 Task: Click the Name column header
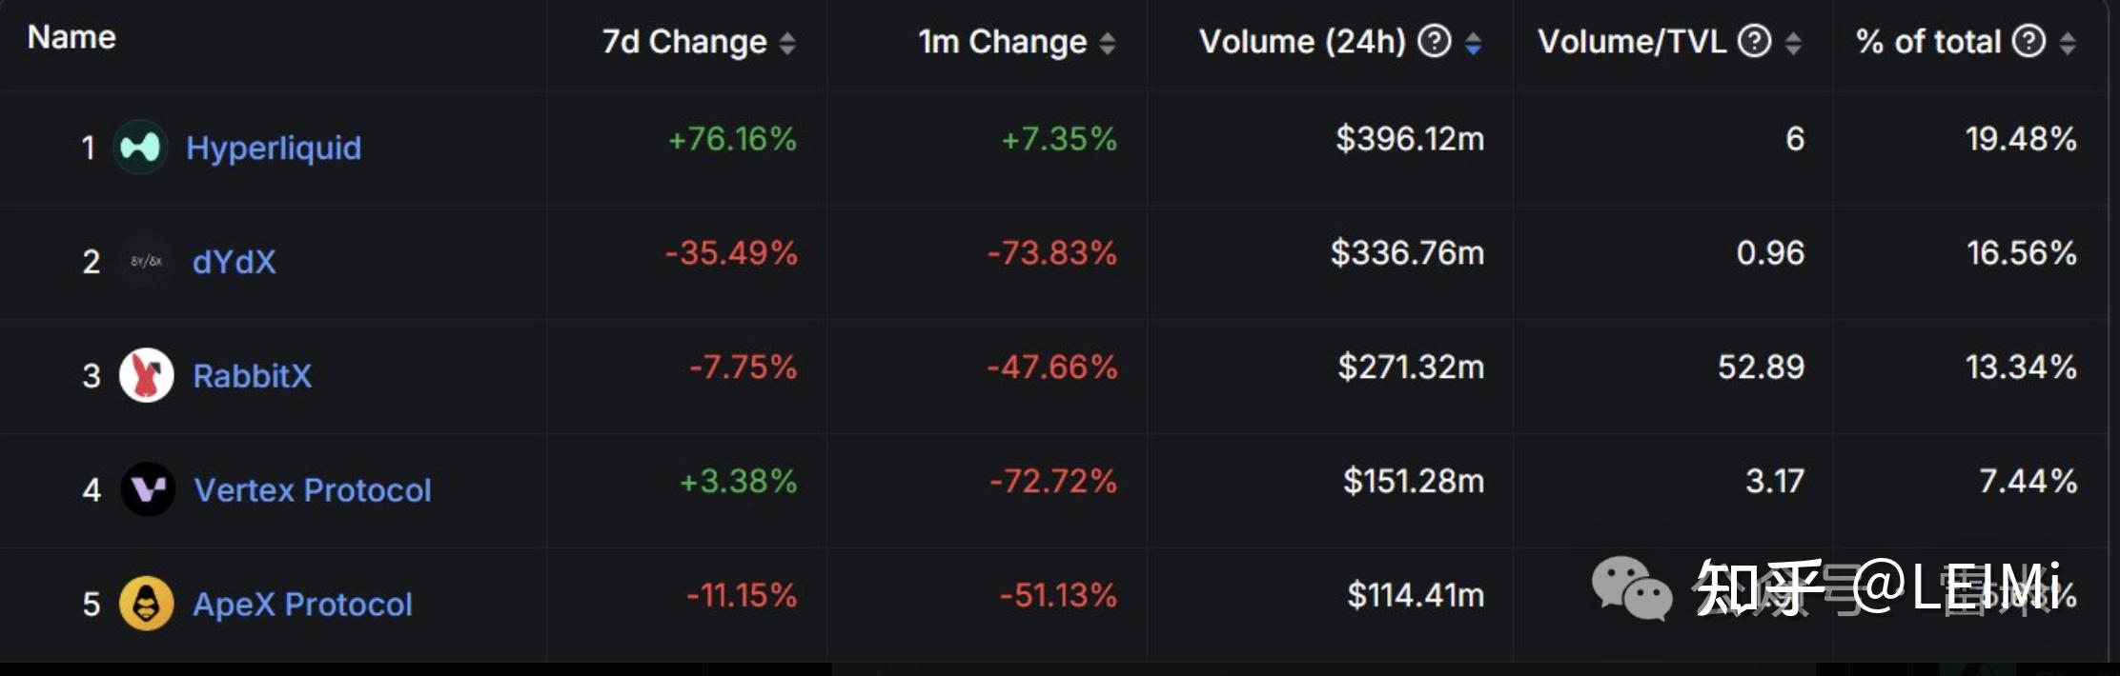(71, 37)
